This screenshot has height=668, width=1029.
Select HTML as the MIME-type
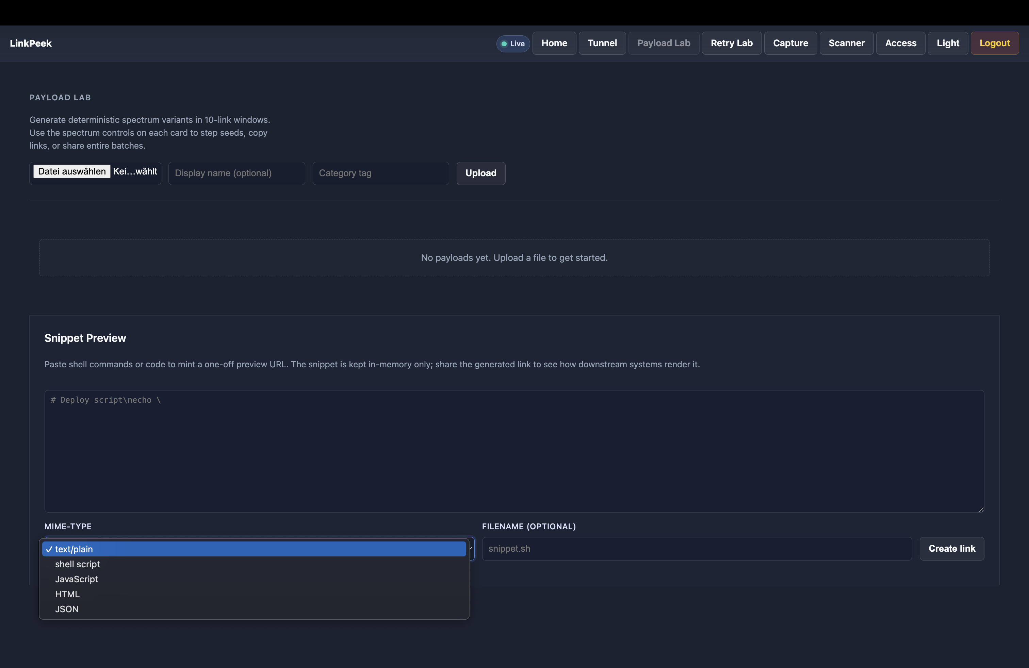67,594
